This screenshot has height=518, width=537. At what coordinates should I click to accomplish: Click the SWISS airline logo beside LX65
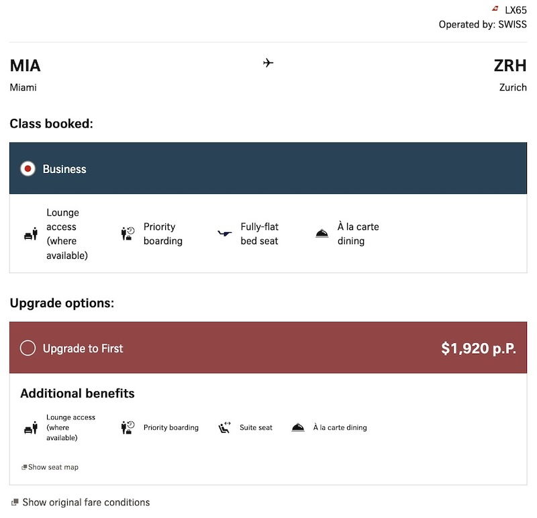click(x=495, y=9)
